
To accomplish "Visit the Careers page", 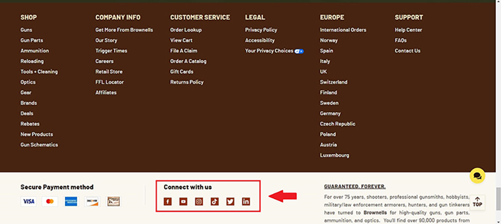I will (x=105, y=61).
